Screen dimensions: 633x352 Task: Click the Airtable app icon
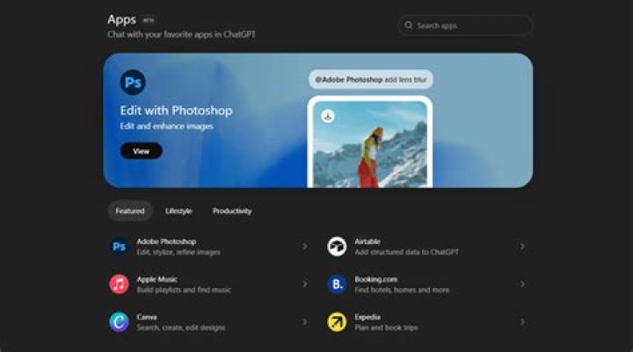337,247
